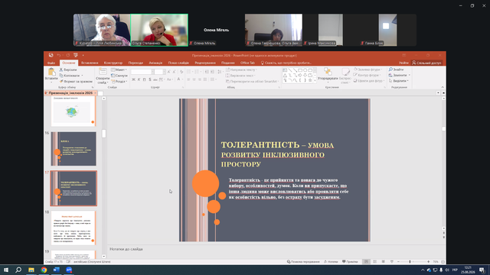
Task: Switch to the Показ слайдів ribbon tab
Action: tap(178, 63)
